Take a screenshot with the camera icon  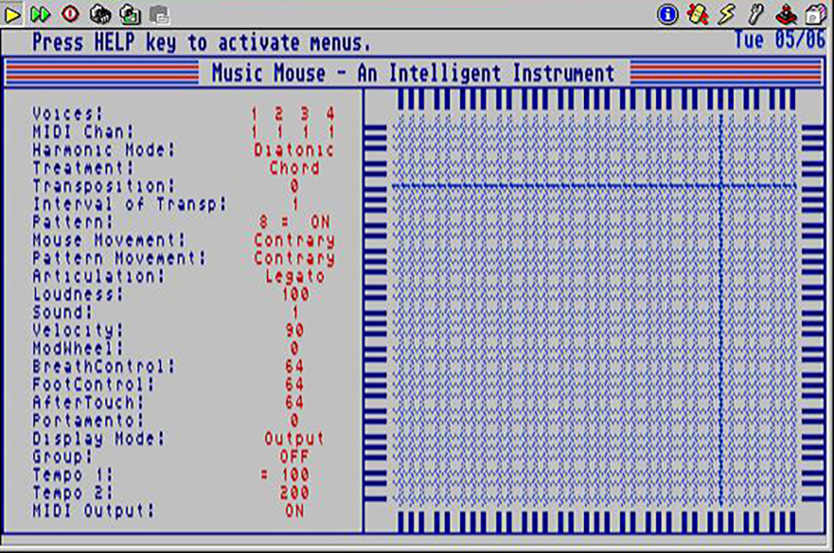click(x=129, y=14)
